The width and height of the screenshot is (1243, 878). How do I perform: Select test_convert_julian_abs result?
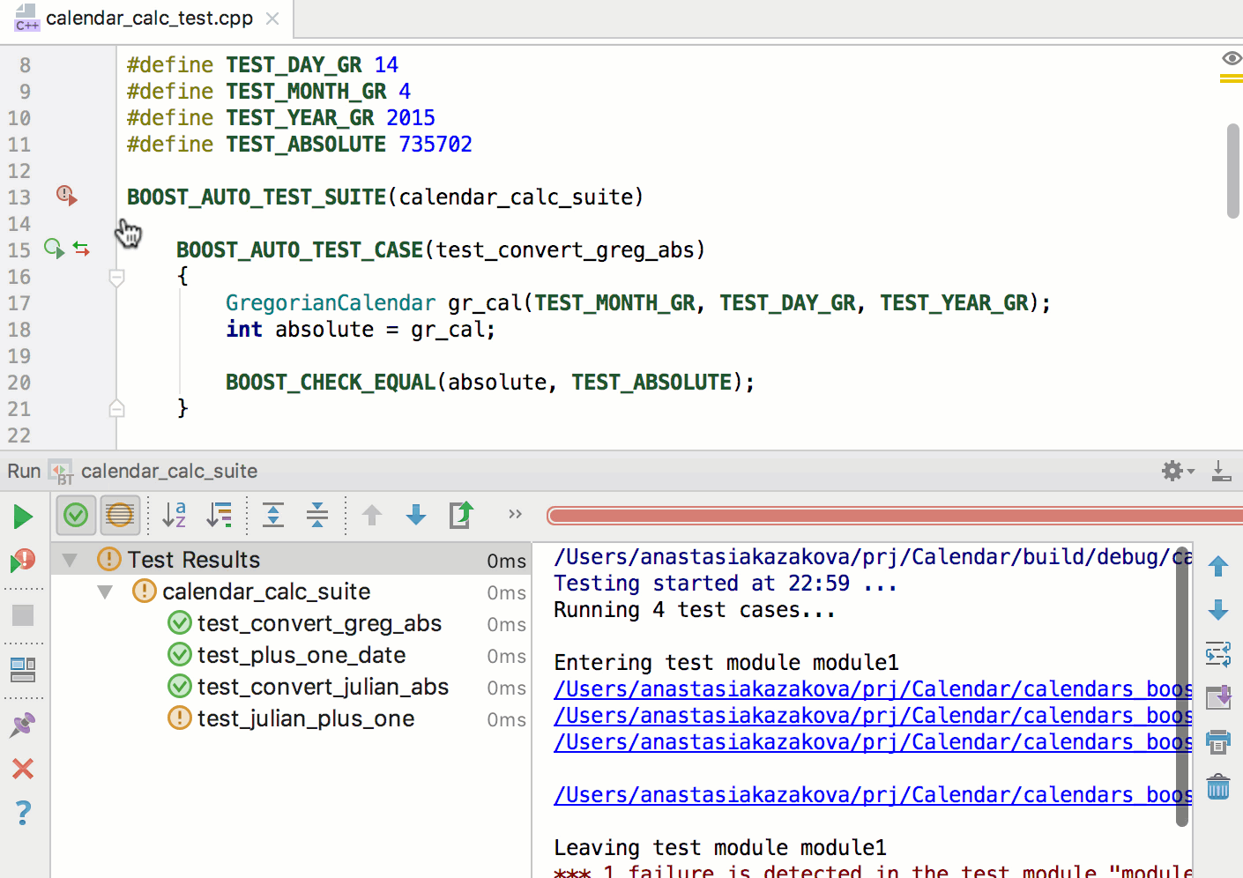[323, 687]
